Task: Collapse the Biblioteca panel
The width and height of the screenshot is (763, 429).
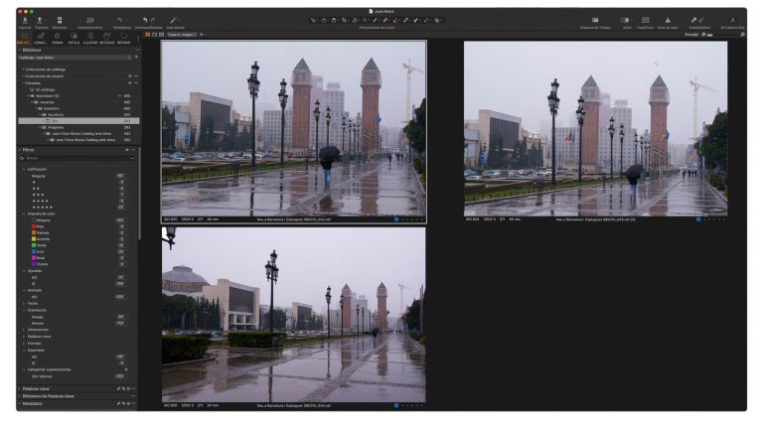Action: pos(20,50)
